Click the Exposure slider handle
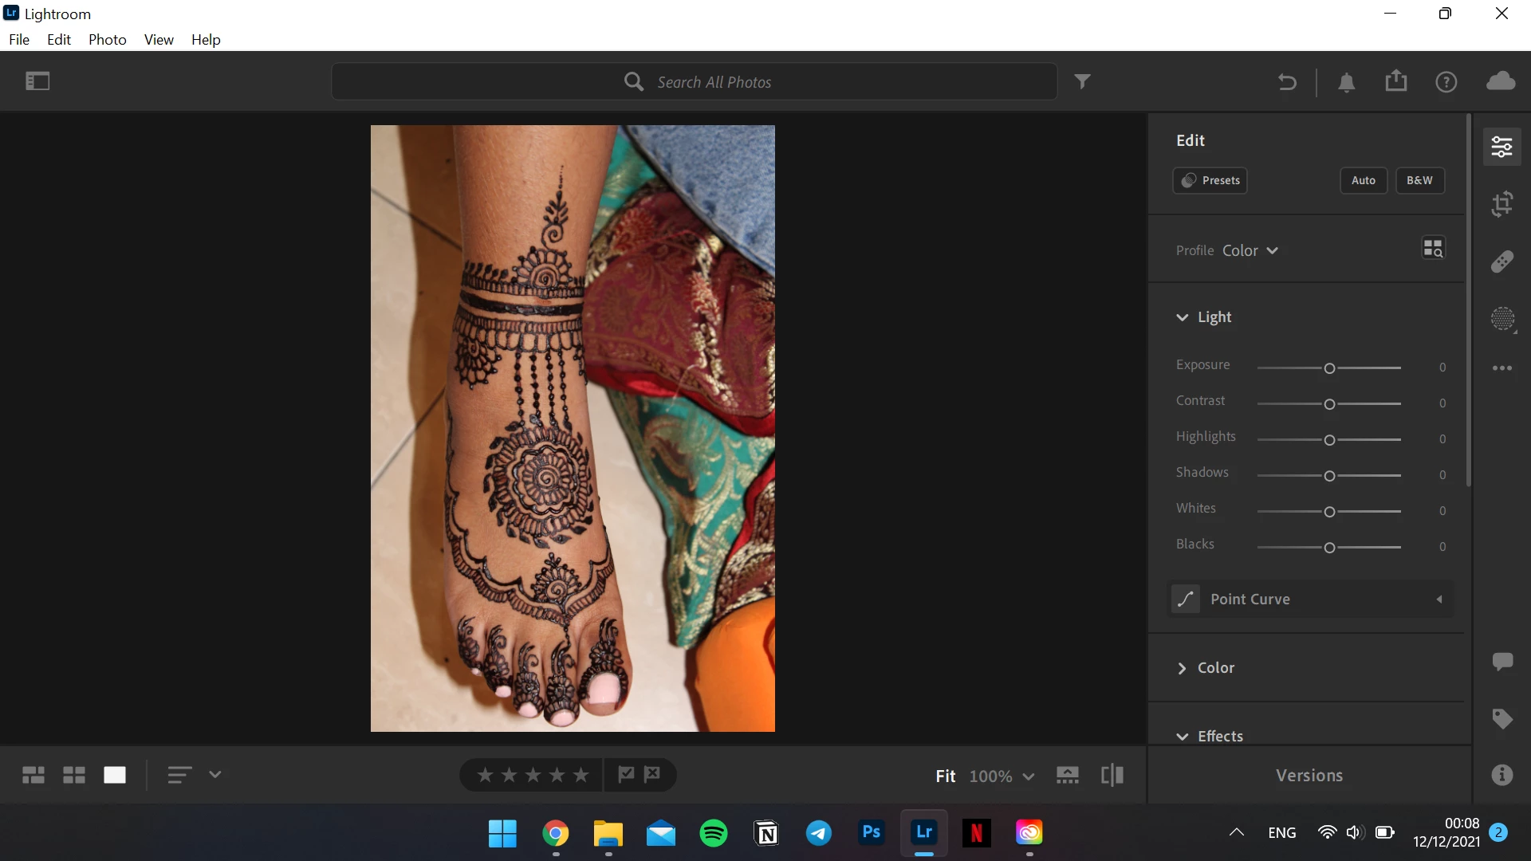1531x861 pixels. [x=1329, y=368]
